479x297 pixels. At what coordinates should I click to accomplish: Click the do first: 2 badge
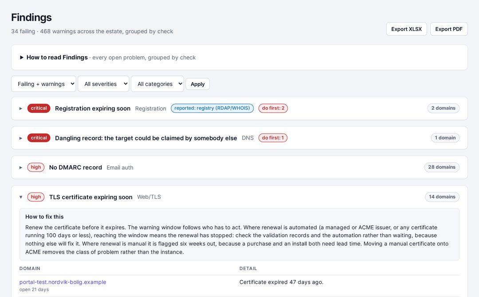pyautogui.click(x=273, y=108)
